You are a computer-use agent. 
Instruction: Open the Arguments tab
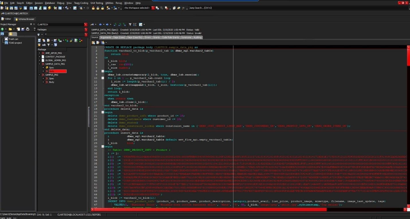click(106, 37)
